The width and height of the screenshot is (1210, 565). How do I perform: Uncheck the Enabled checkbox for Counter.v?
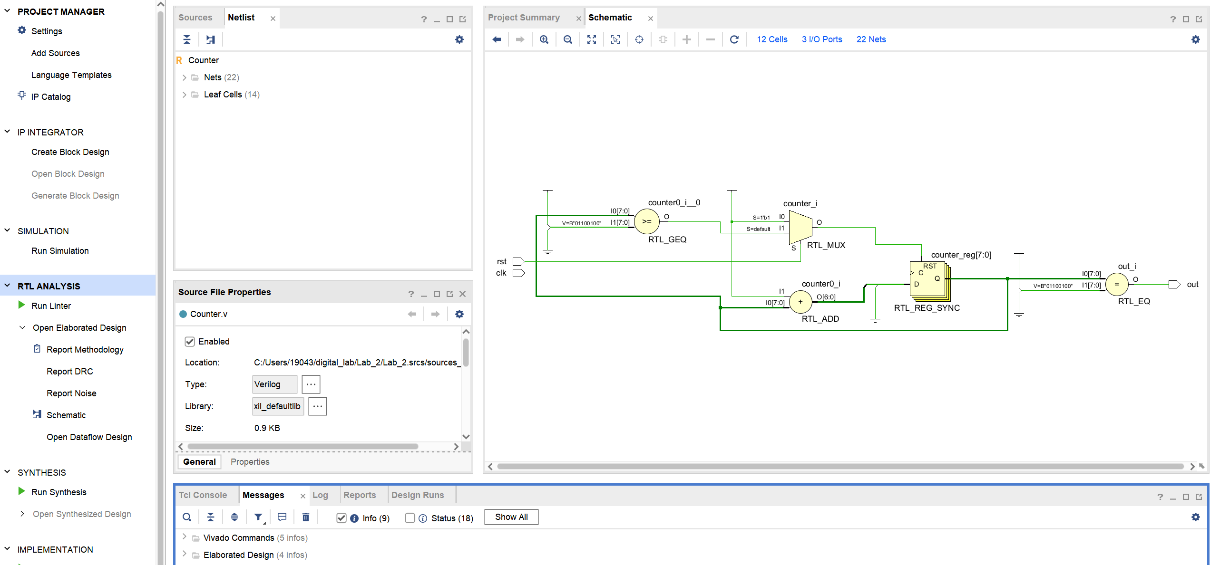pyautogui.click(x=190, y=342)
